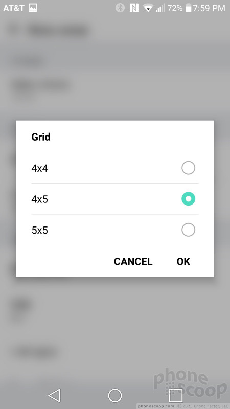
Task: Tap the cellular signal bars icon
Action: tap(160, 8)
